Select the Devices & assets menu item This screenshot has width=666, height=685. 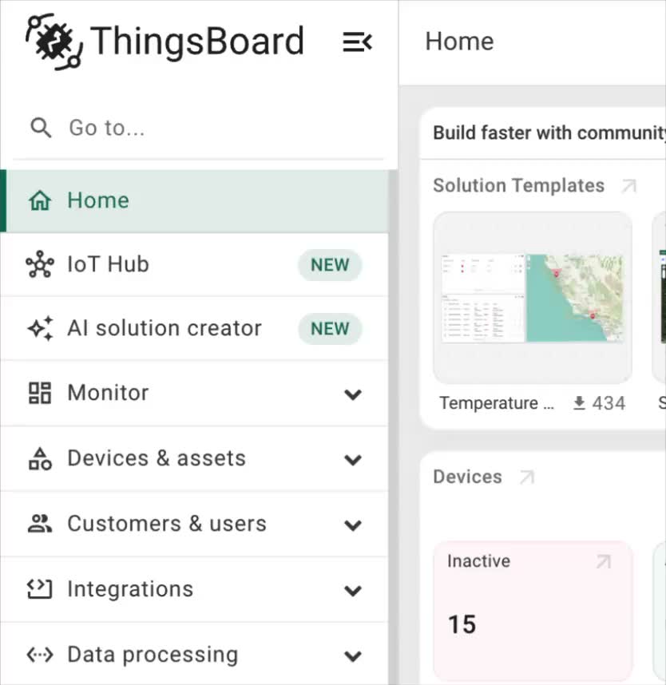tap(195, 459)
